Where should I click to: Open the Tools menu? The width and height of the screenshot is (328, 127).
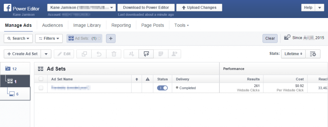181,25
